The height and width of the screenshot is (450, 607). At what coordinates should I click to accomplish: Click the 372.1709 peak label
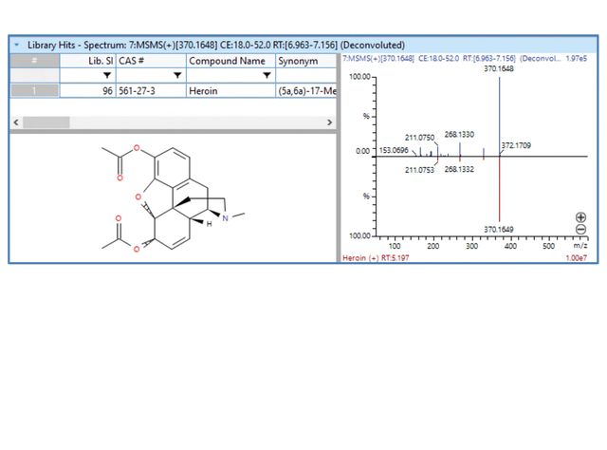tap(516, 146)
